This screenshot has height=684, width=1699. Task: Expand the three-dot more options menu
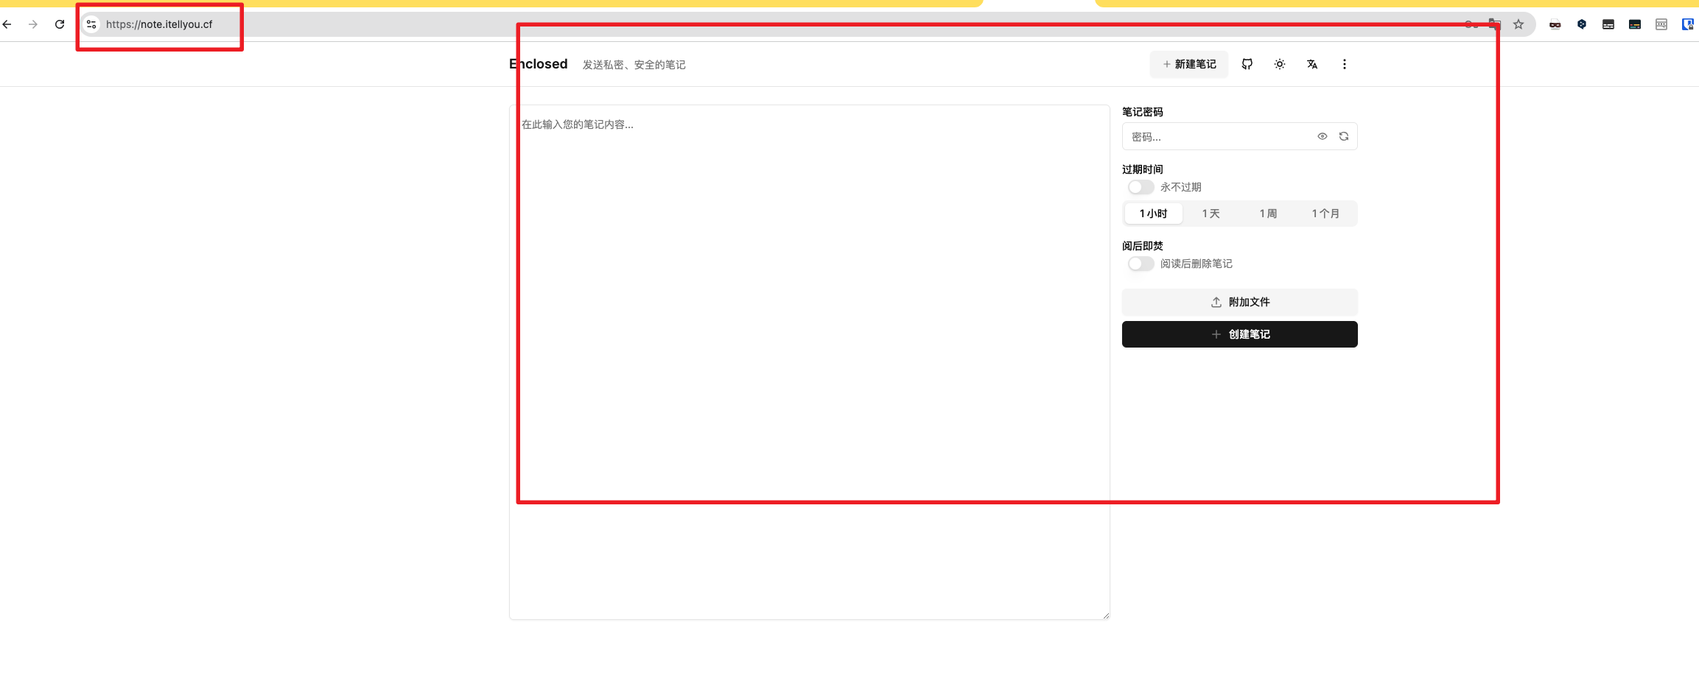tap(1345, 64)
